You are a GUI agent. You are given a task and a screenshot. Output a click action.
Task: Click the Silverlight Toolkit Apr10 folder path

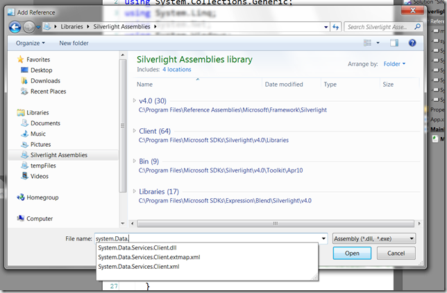click(221, 170)
